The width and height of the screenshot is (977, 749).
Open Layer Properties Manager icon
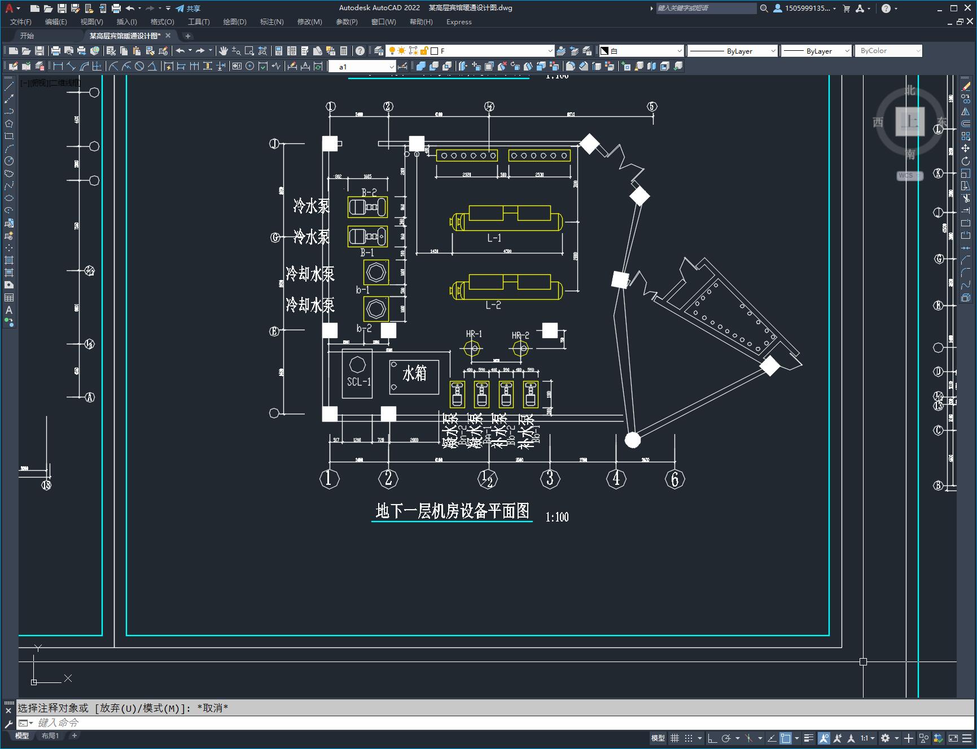pyautogui.click(x=379, y=51)
